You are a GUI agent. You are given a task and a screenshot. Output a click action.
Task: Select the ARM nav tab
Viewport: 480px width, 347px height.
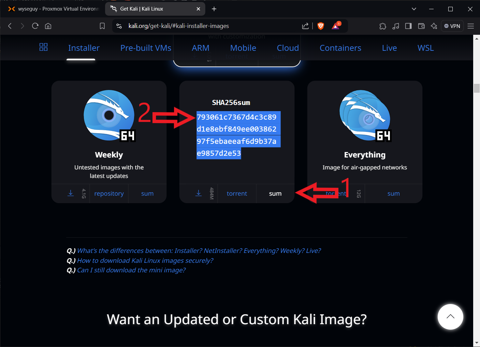[201, 48]
